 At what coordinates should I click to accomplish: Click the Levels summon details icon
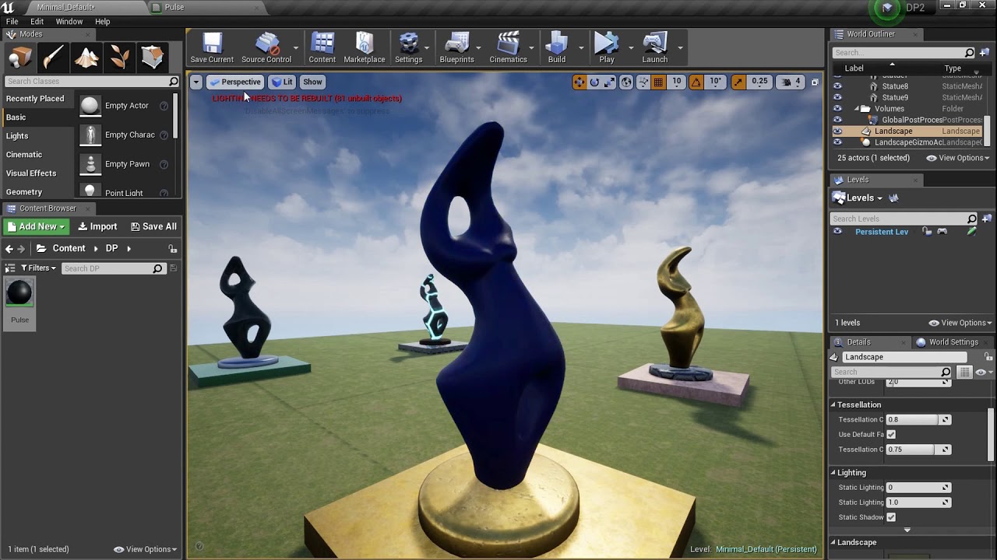tap(893, 198)
